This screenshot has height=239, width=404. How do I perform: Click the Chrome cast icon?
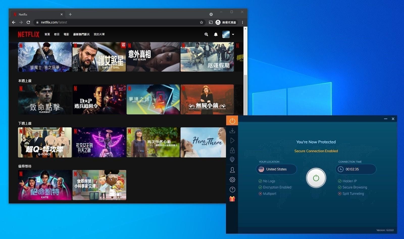[211, 22]
